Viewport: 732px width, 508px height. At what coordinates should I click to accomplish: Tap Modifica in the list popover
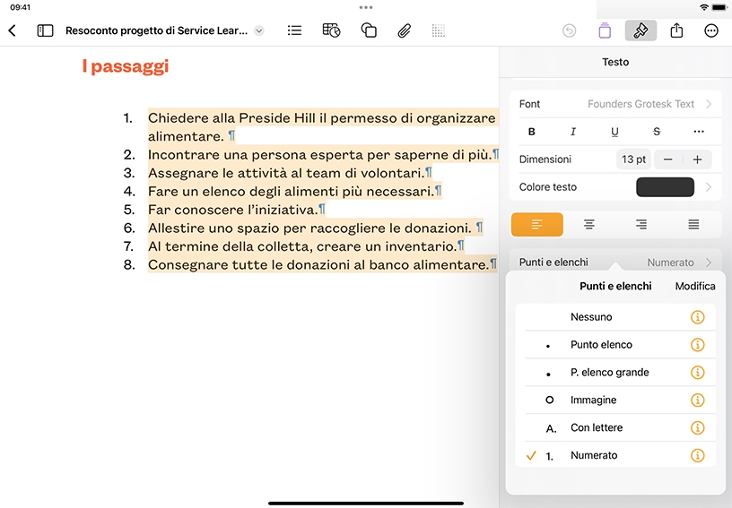pos(695,286)
